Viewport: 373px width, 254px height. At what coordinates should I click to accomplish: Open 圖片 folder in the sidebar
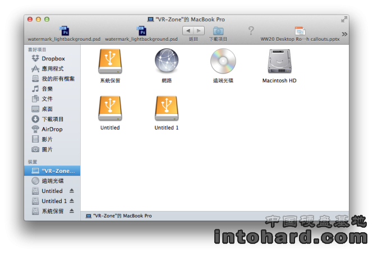click(x=52, y=149)
